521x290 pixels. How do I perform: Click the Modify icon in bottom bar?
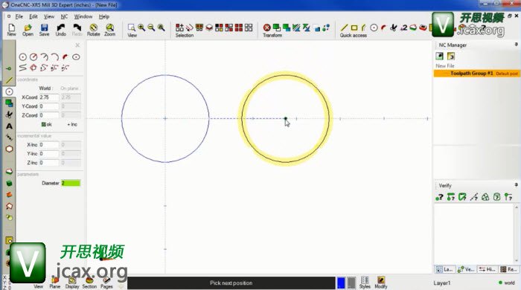point(381,283)
